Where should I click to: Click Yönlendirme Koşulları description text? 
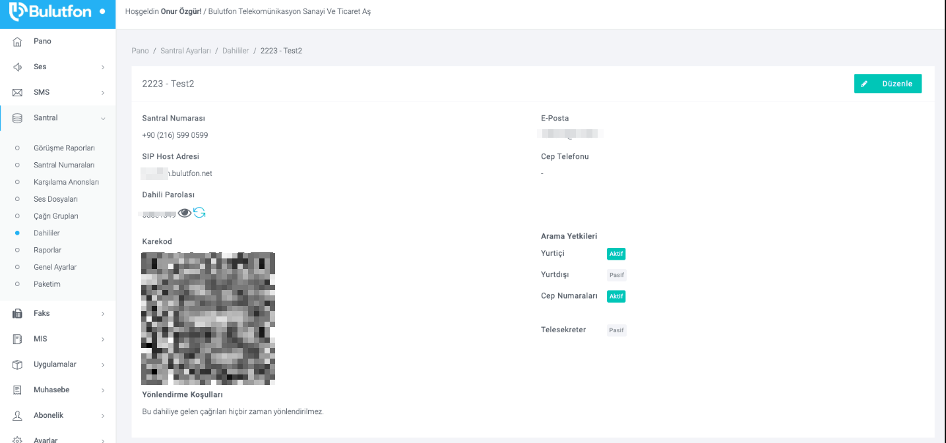click(233, 411)
